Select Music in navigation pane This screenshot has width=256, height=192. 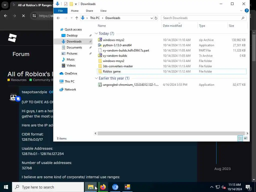coord(70,59)
